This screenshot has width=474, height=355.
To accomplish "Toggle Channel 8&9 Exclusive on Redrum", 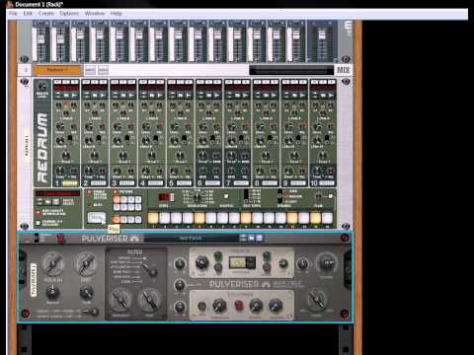I will click(39, 223).
